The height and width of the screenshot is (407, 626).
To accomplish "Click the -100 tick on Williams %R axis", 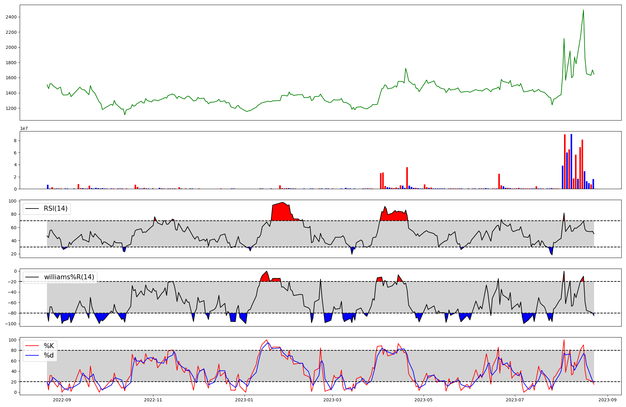I will (x=11, y=324).
